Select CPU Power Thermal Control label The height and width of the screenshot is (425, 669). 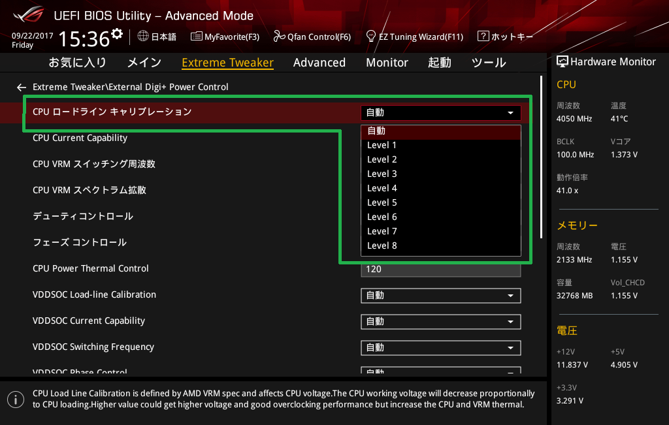click(x=90, y=268)
